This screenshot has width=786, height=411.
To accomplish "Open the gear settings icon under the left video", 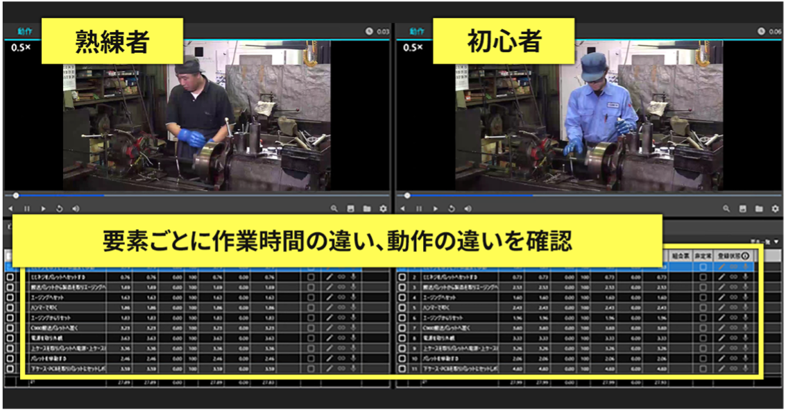I will [382, 208].
